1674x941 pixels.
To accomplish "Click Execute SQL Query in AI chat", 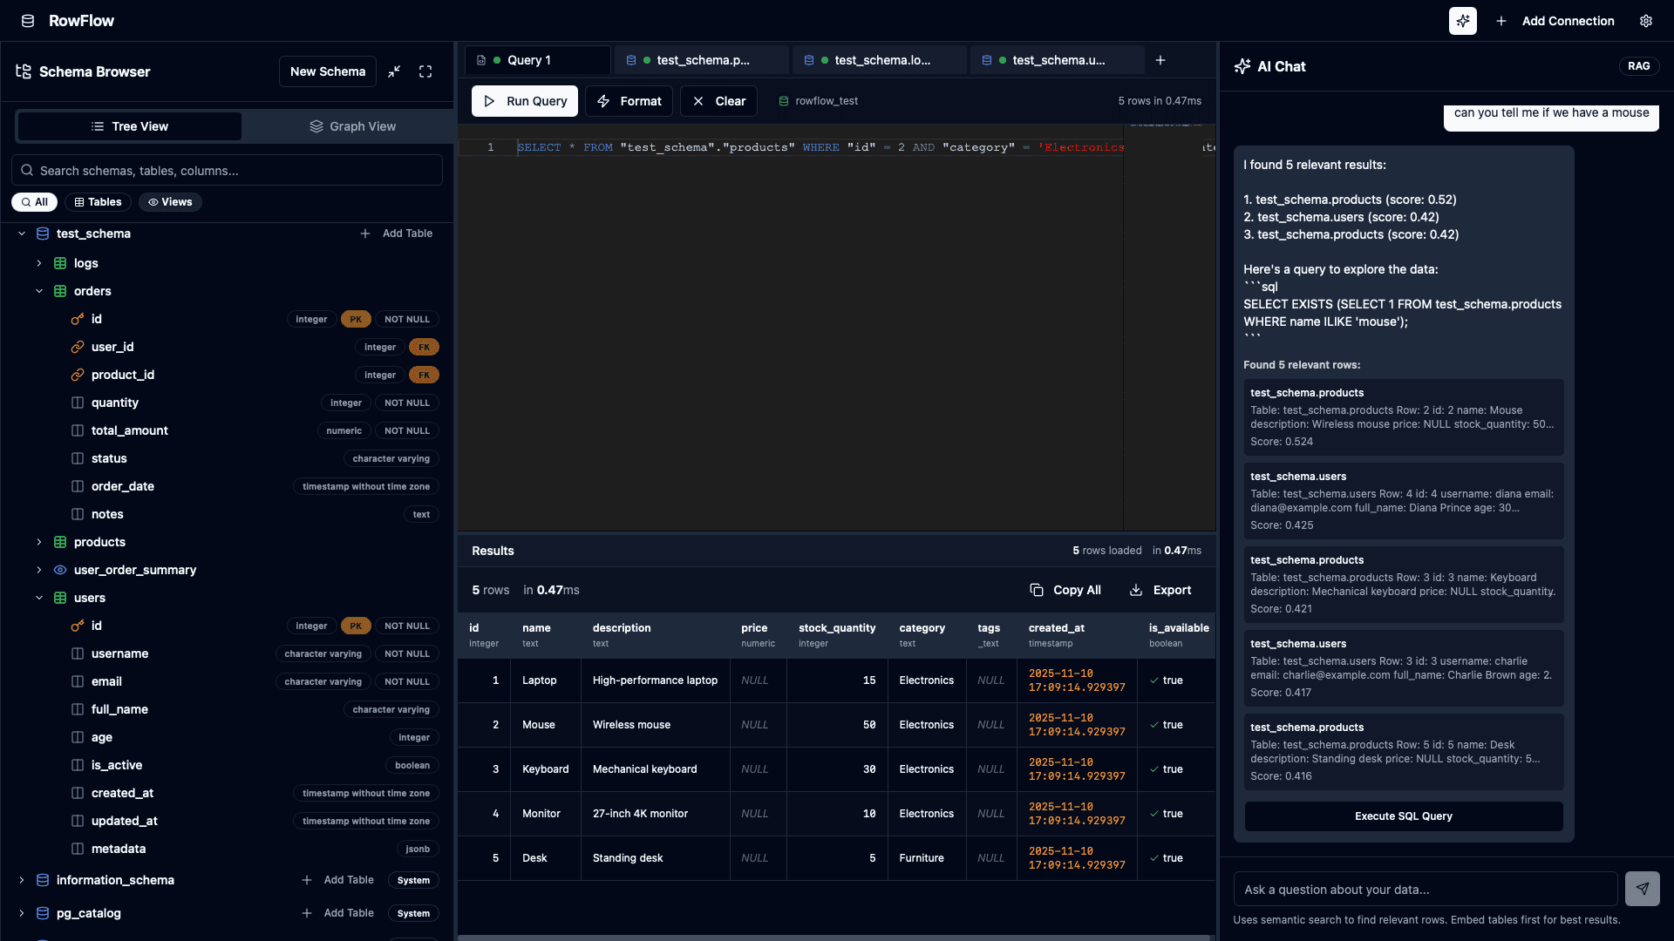I will [x=1402, y=816].
